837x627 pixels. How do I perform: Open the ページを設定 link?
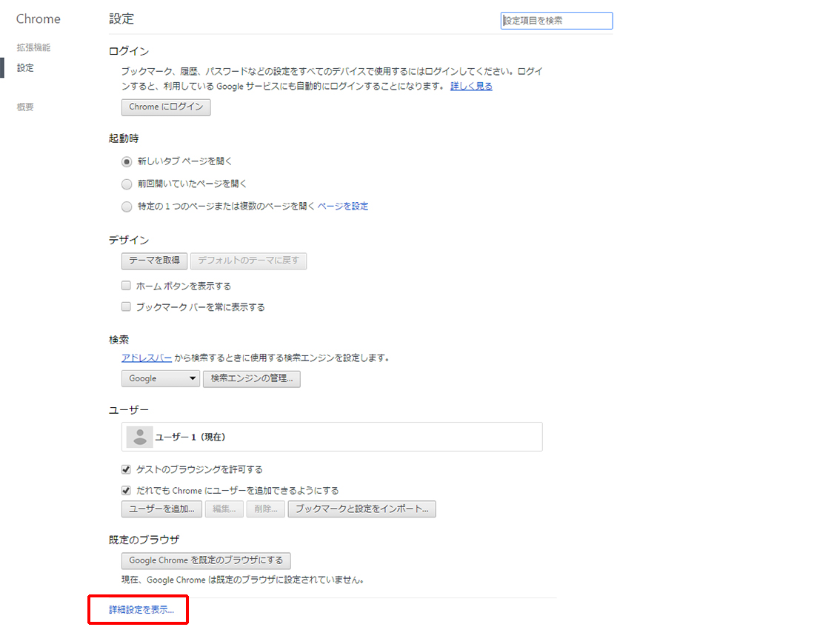click(x=343, y=206)
